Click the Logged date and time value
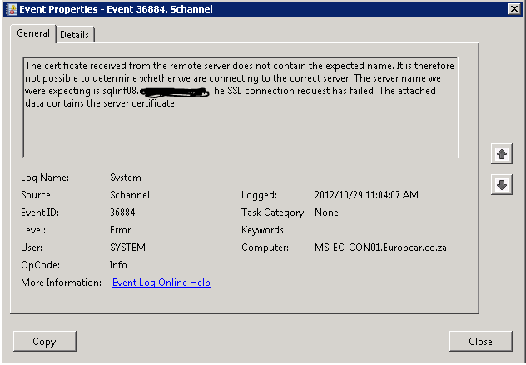 pyautogui.click(x=366, y=195)
